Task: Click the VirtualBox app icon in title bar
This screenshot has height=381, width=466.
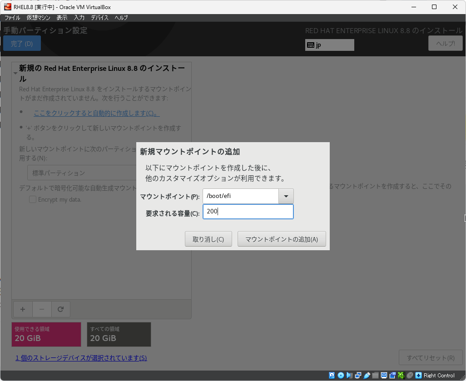Action: [x=7, y=7]
